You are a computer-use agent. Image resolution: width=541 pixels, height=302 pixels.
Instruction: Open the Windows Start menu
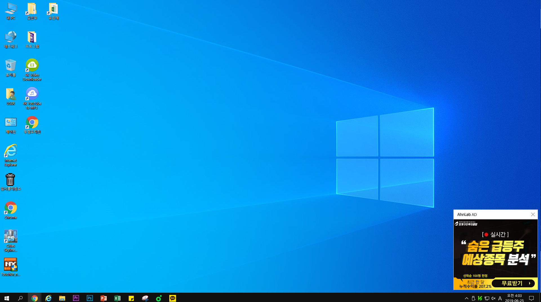coord(7,298)
